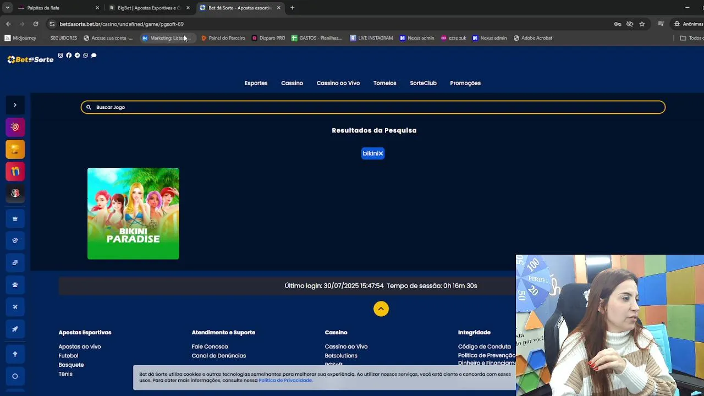
Task: Open the Promoções menu
Action: (x=465, y=83)
